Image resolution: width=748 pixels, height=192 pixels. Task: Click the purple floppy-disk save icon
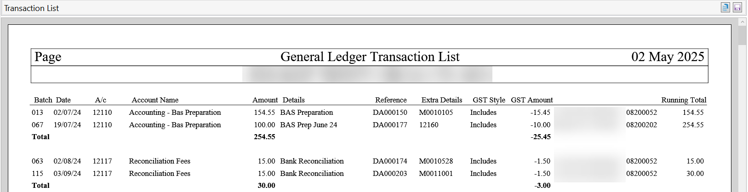coord(737,7)
